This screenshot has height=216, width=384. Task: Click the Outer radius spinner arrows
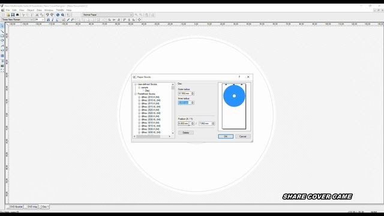click(193, 94)
